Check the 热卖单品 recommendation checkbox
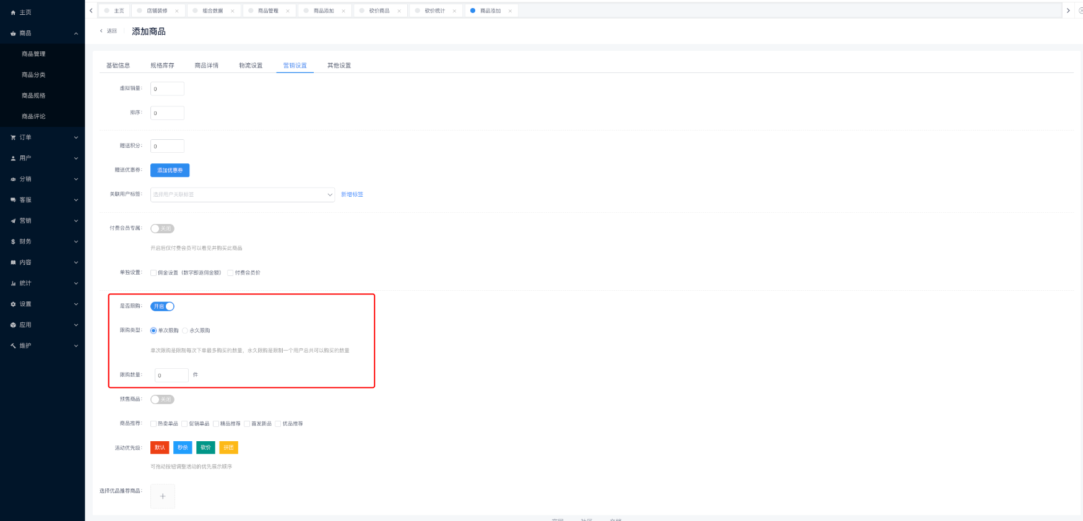 point(153,424)
